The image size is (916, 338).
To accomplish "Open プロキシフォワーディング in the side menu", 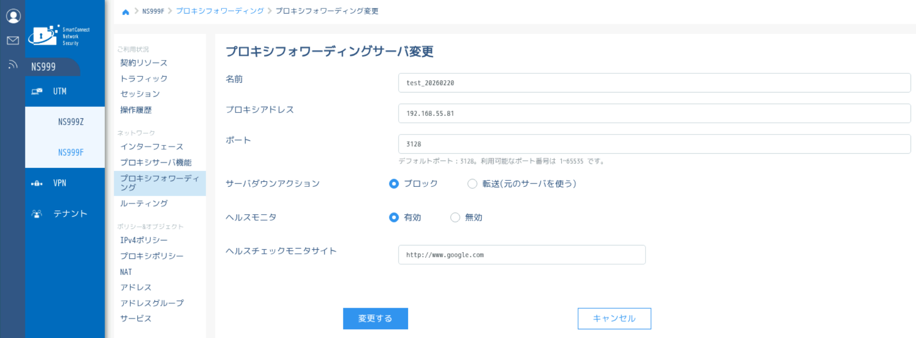I will [160, 183].
